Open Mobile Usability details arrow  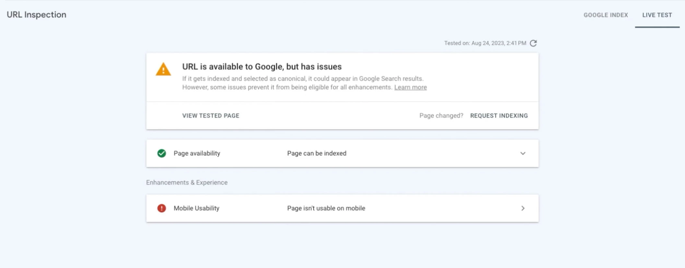[x=523, y=208]
